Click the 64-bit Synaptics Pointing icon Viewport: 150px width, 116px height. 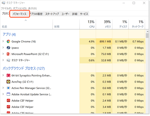[x=8, y=75]
